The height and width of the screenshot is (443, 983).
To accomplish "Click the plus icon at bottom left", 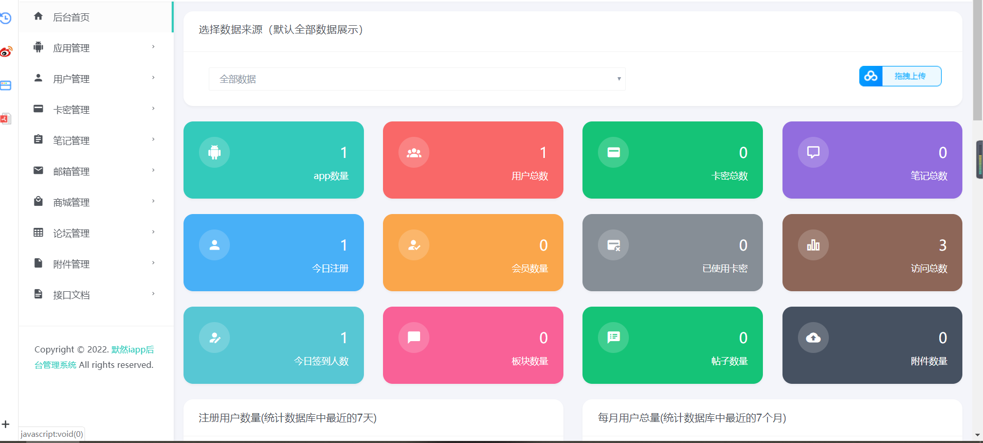I will point(6,424).
